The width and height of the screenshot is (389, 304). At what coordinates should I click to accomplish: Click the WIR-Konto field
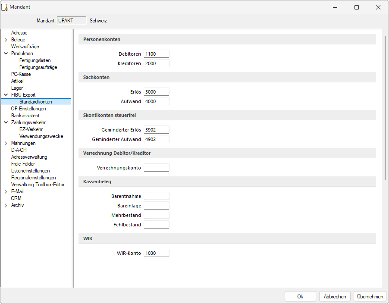pyautogui.click(x=156, y=253)
